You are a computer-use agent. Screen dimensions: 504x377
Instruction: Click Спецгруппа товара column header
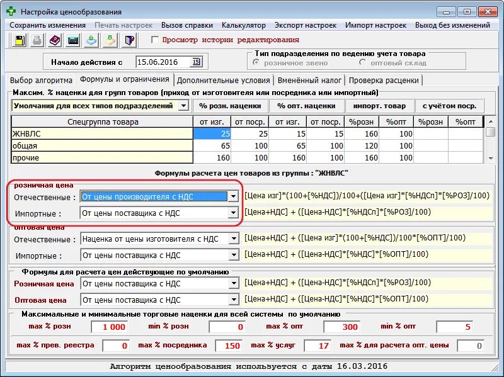pos(102,121)
